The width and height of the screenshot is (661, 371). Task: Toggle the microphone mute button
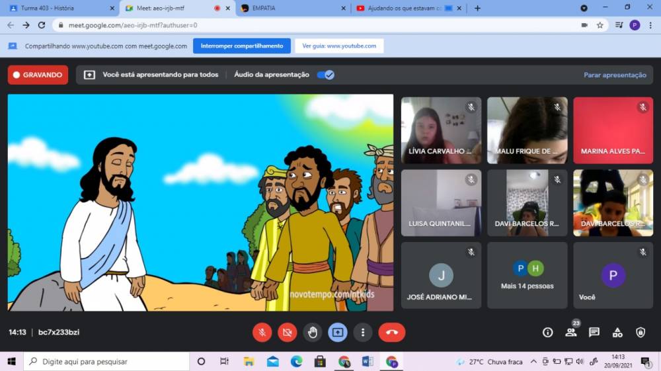pos(262,332)
